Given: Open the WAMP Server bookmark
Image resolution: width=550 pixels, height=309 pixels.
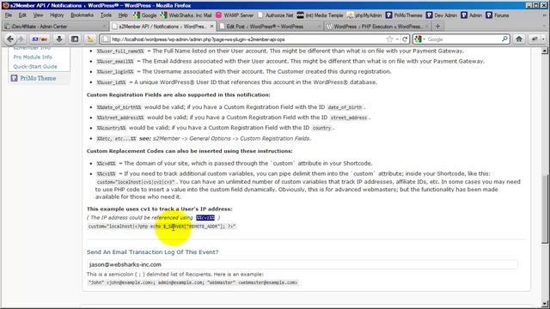Looking at the screenshot, I should point(235,15).
